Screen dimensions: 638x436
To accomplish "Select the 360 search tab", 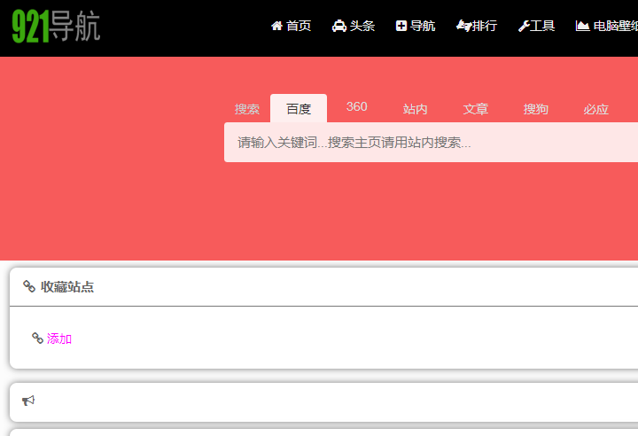I will pos(356,106).
